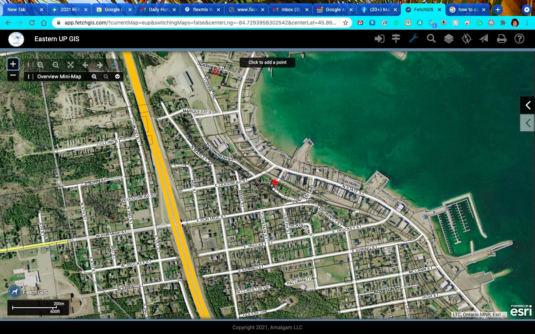
Task: Click the signpost map switcher icon
Action: point(396,39)
